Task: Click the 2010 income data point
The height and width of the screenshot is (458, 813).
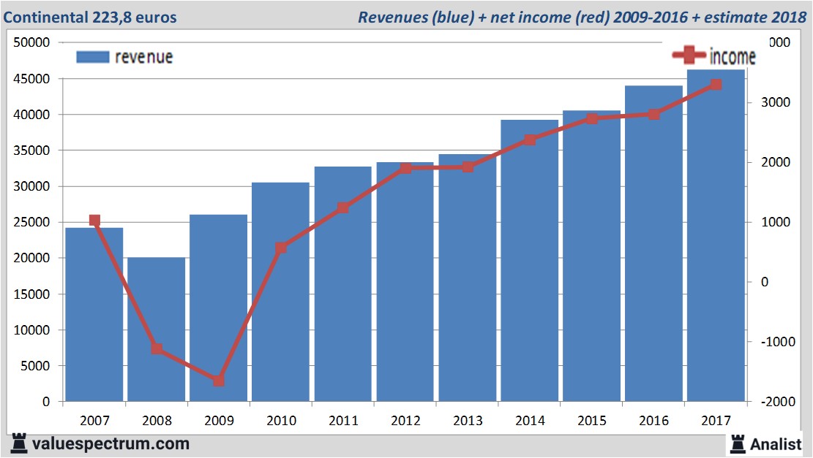Action: (x=280, y=248)
